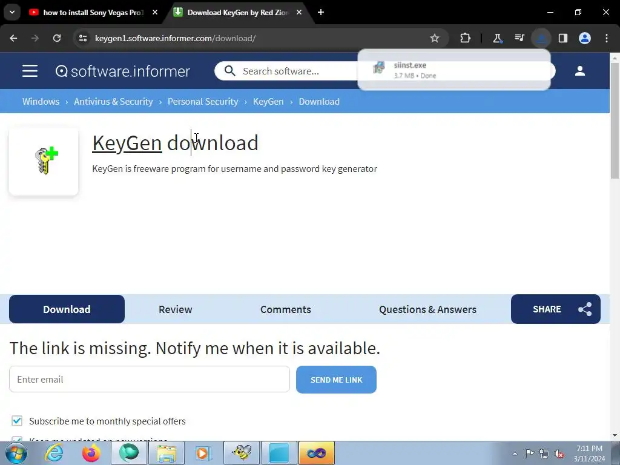Switch to the Review tab
This screenshot has width=620, height=465.
(x=175, y=309)
